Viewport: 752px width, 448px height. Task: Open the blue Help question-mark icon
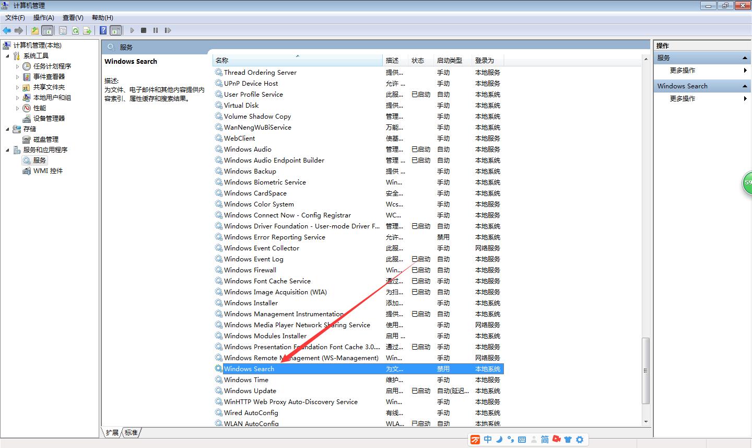point(103,30)
